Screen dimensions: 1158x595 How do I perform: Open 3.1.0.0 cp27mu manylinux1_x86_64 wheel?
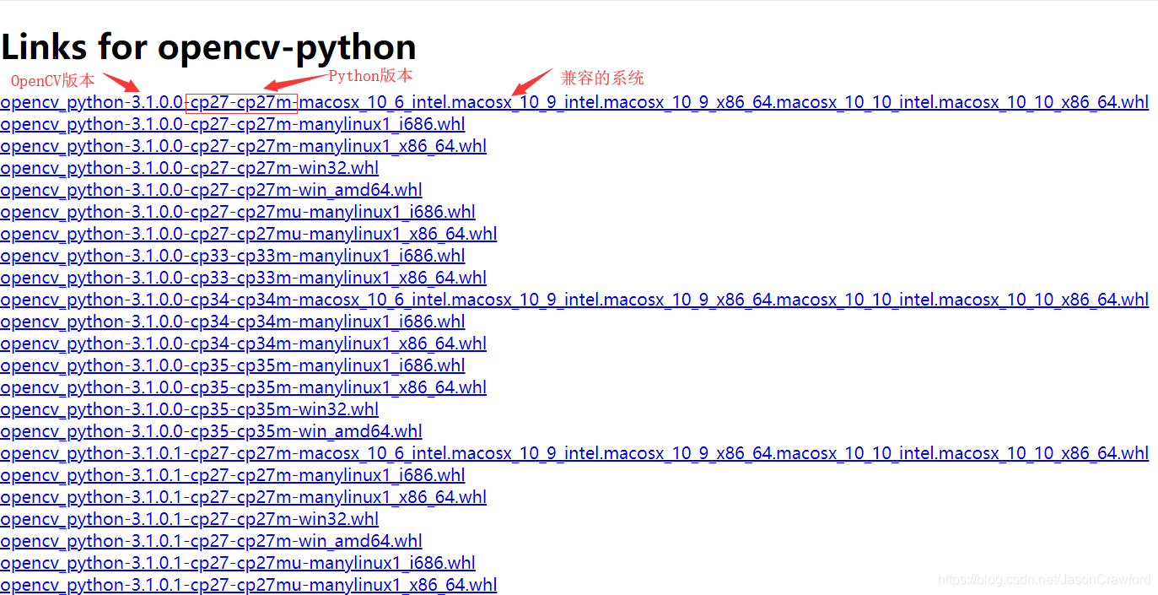tap(248, 234)
